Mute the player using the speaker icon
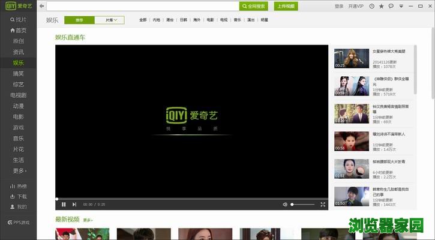435x240 pixels. pos(285,205)
